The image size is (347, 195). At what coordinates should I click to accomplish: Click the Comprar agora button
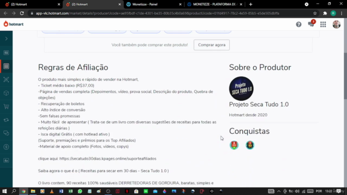point(211,45)
